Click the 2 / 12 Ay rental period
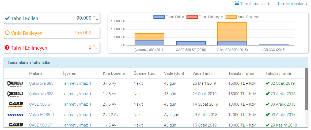Image resolution: width=311 pixels, height=130 pixels. click(110, 115)
